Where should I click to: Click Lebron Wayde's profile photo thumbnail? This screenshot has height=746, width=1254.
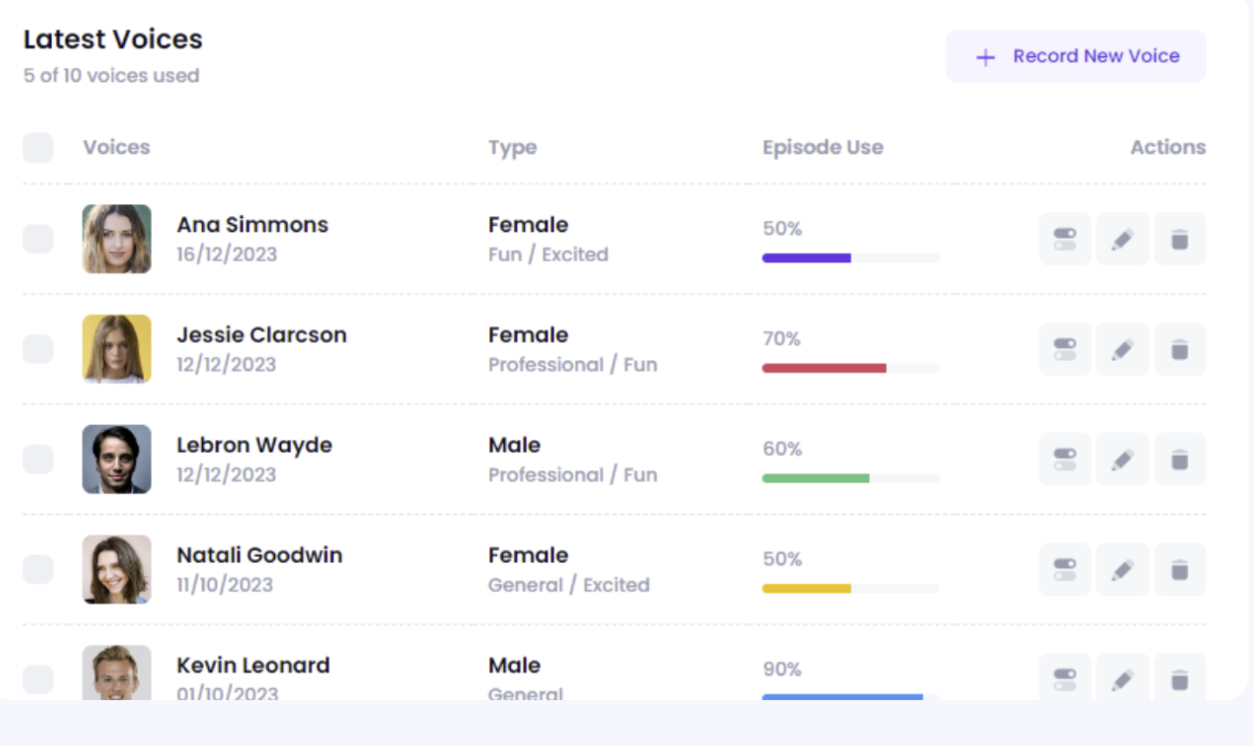tap(116, 459)
